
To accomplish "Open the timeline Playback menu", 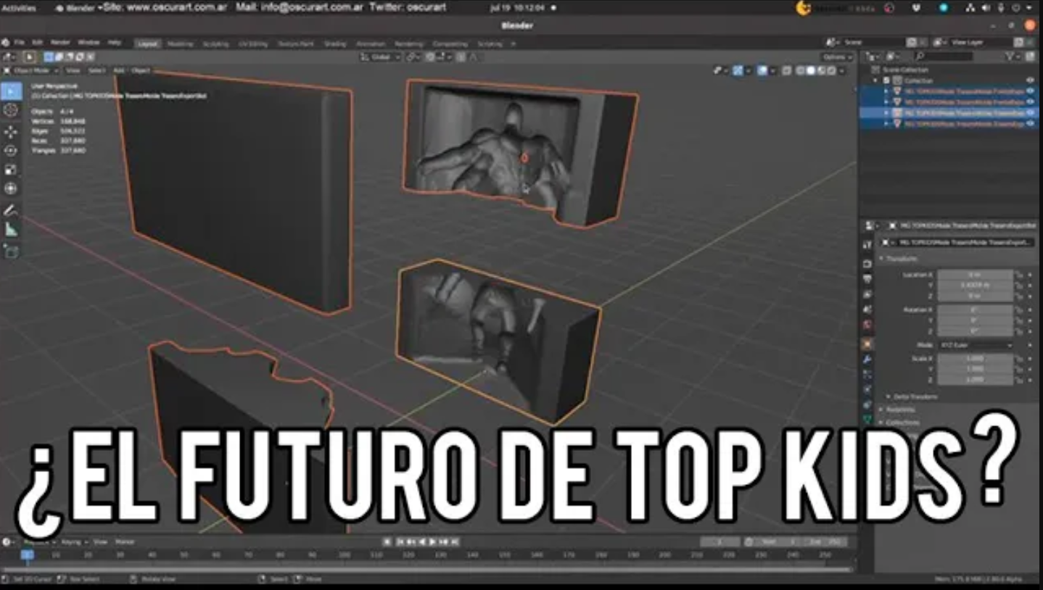I will click(38, 541).
